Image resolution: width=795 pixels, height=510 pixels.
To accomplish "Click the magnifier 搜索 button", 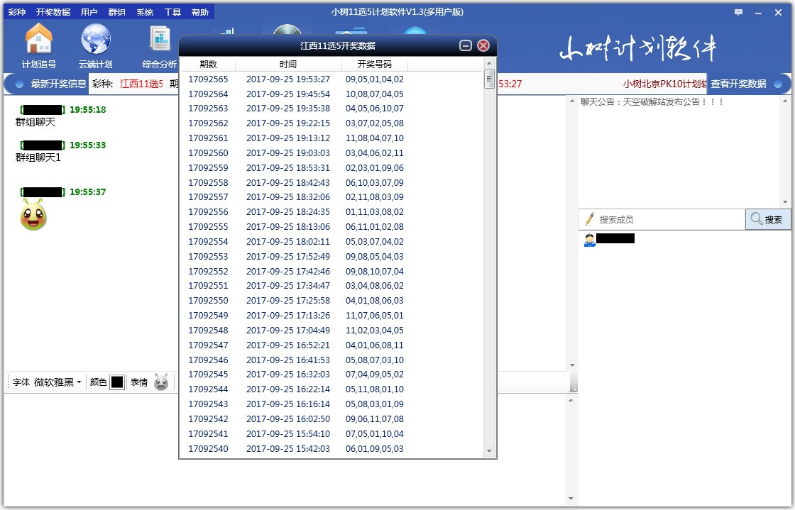I will pyautogui.click(x=767, y=220).
